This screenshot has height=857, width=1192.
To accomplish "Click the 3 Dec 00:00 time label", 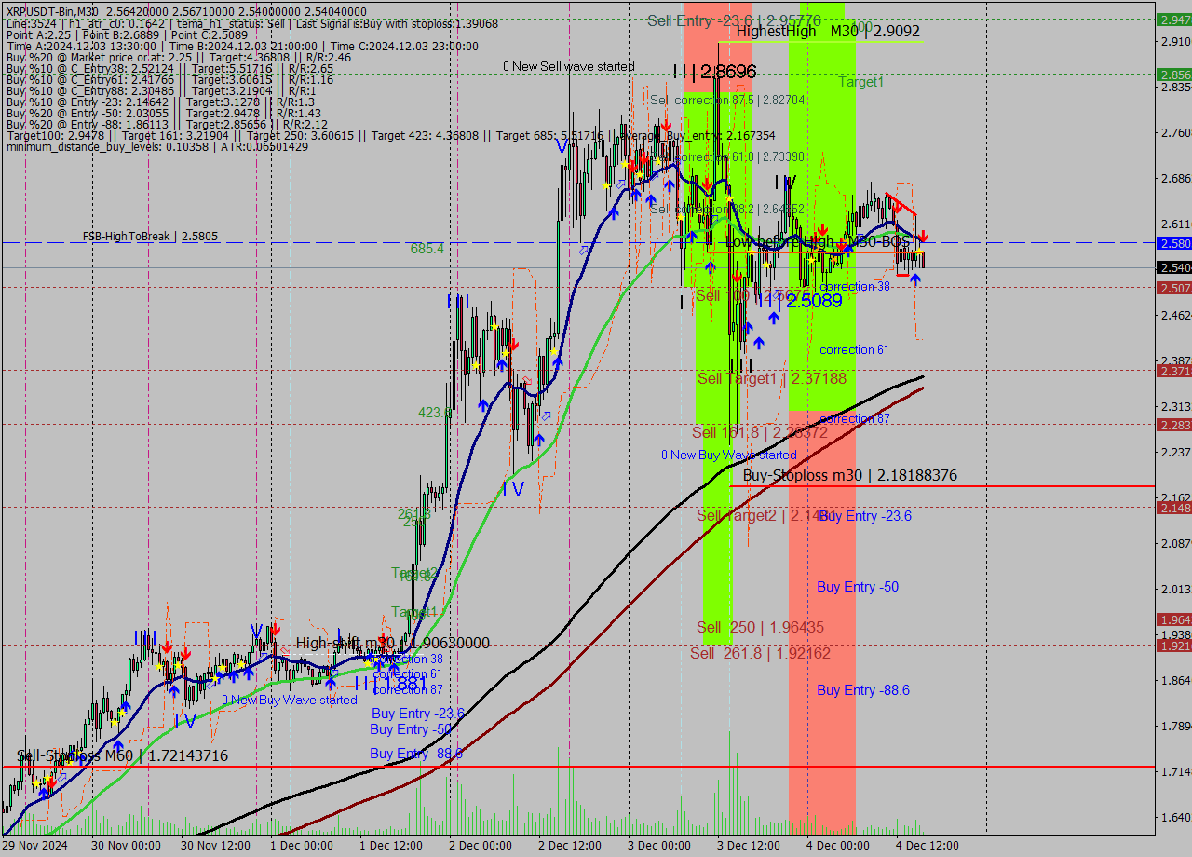I will tap(658, 846).
